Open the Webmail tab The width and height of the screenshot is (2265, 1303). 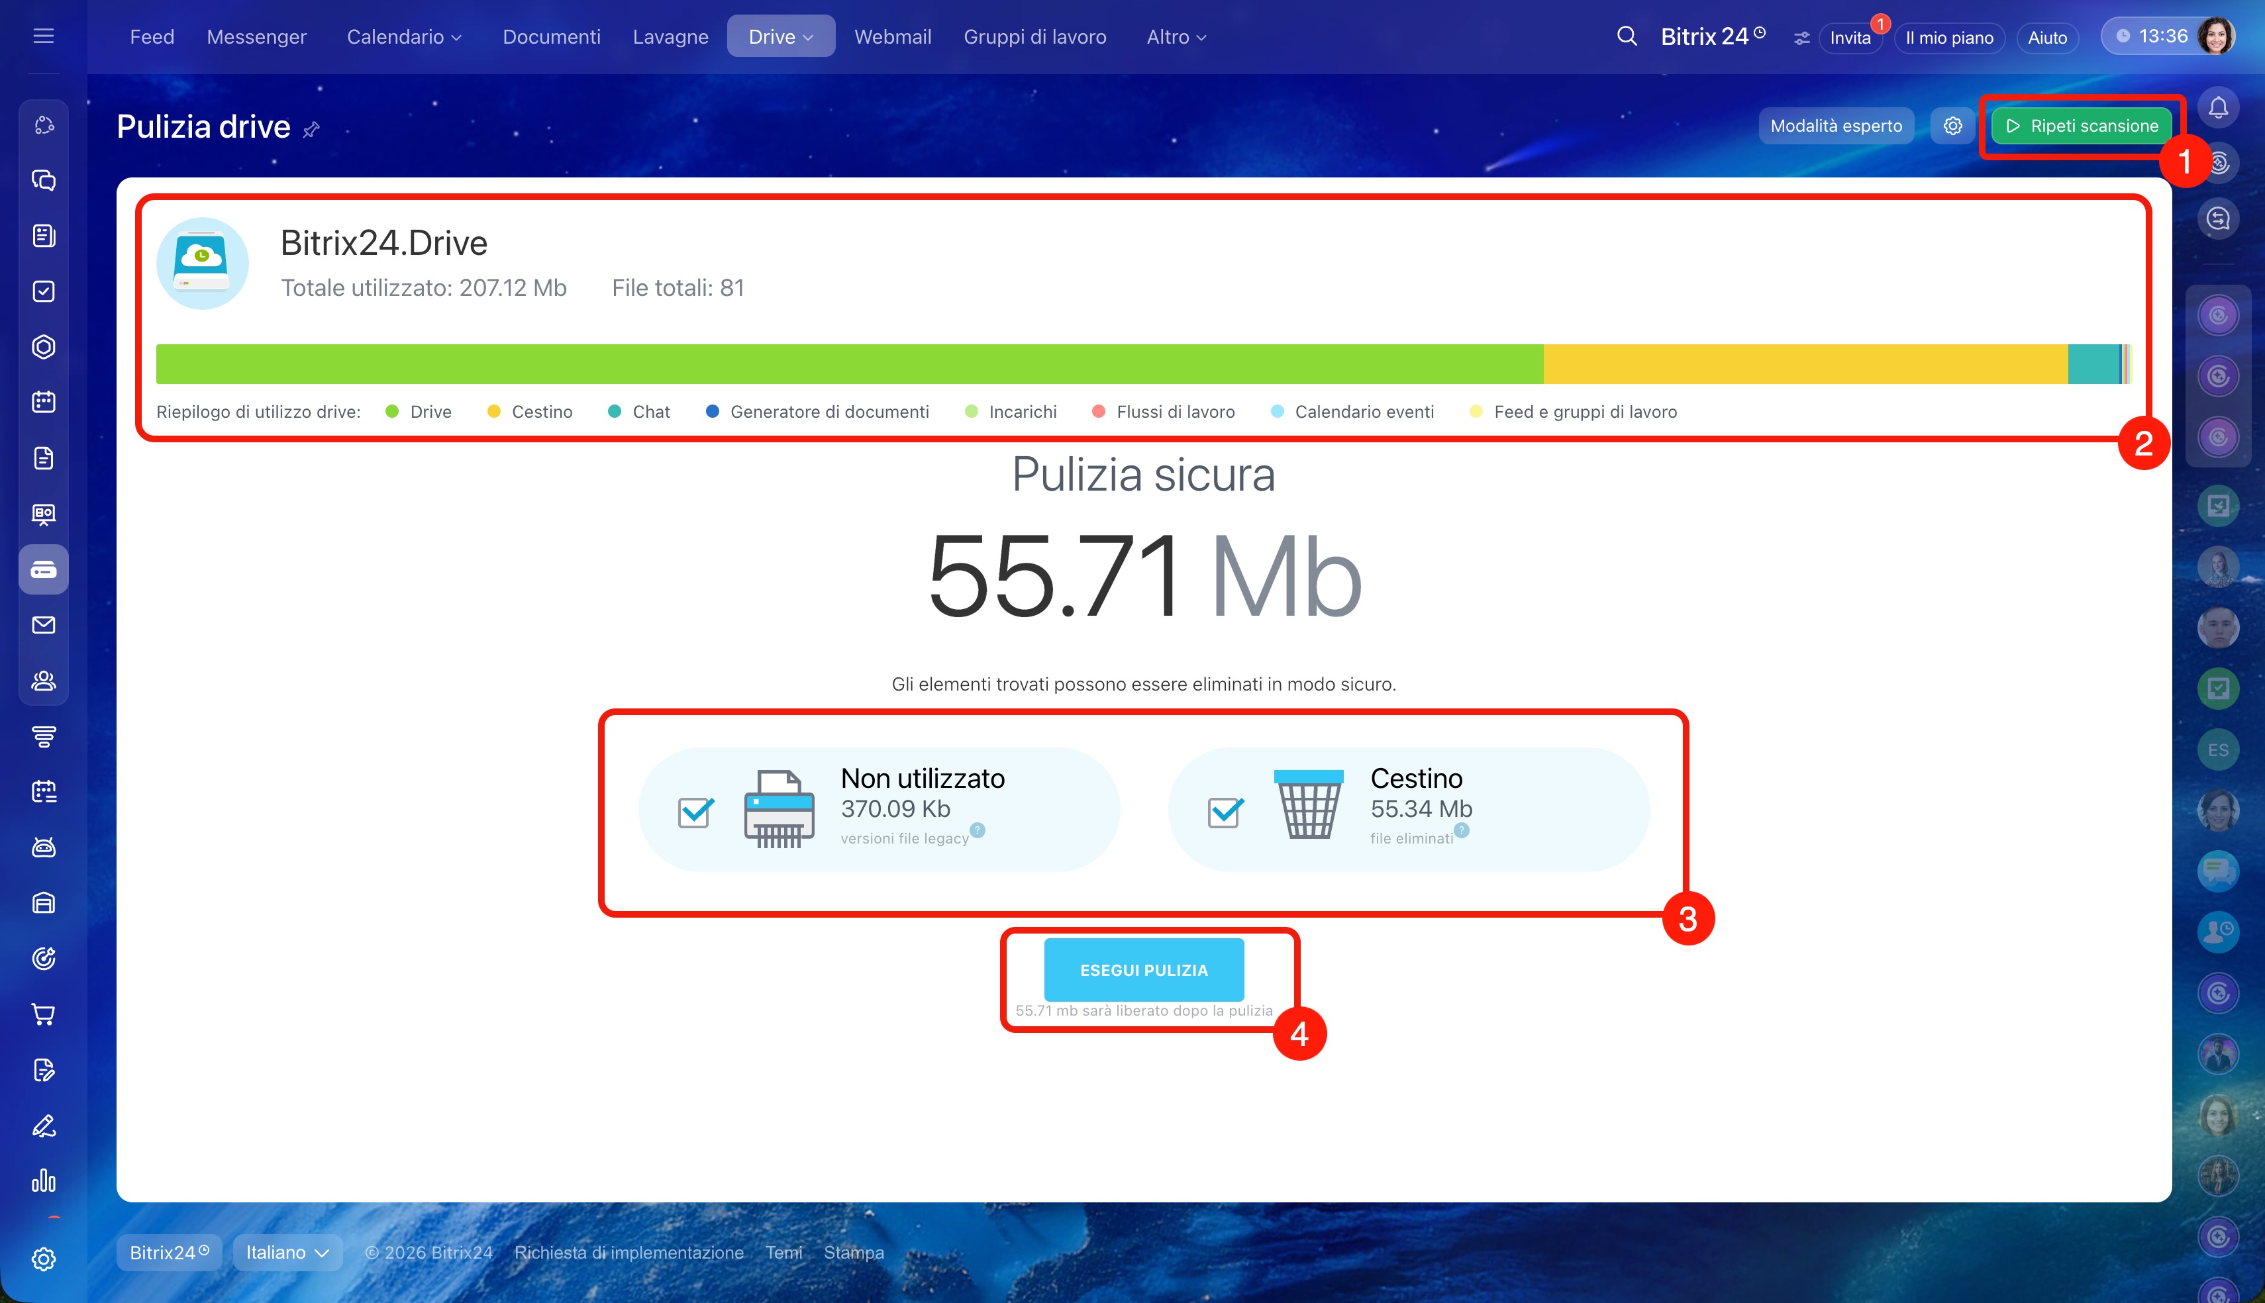[892, 36]
